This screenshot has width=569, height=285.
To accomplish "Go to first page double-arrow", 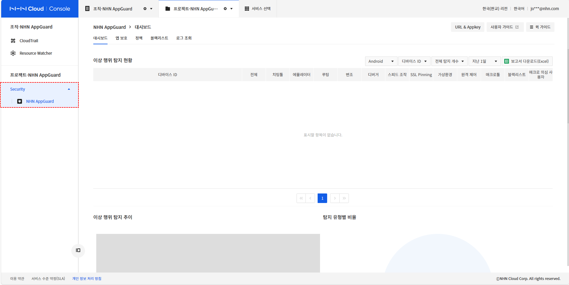I will coord(301,198).
